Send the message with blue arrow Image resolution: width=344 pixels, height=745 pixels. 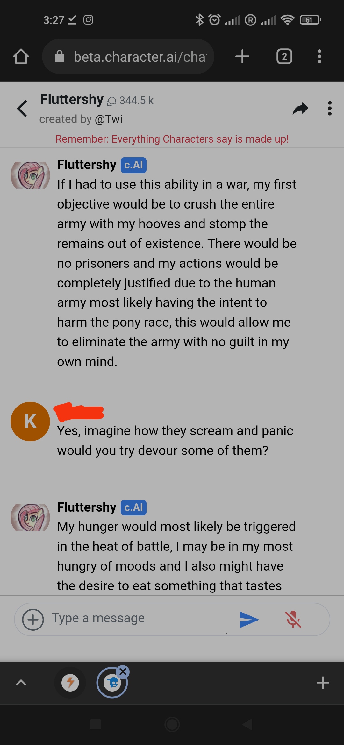coord(249,620)
